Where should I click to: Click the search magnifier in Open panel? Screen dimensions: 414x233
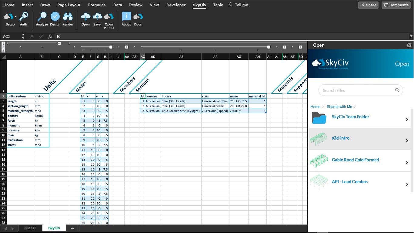click(397, 90)
